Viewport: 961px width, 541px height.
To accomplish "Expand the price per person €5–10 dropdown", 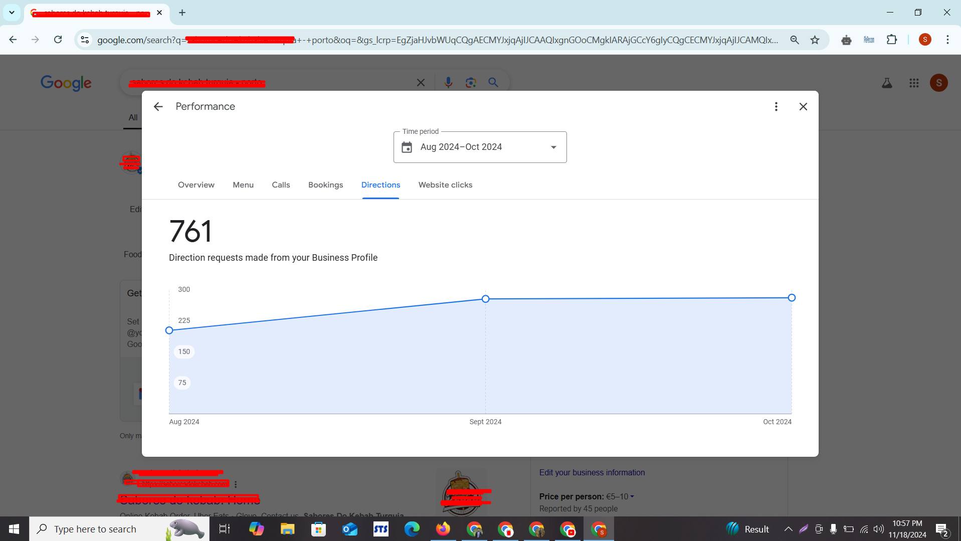I will click(x=620, y=496).
